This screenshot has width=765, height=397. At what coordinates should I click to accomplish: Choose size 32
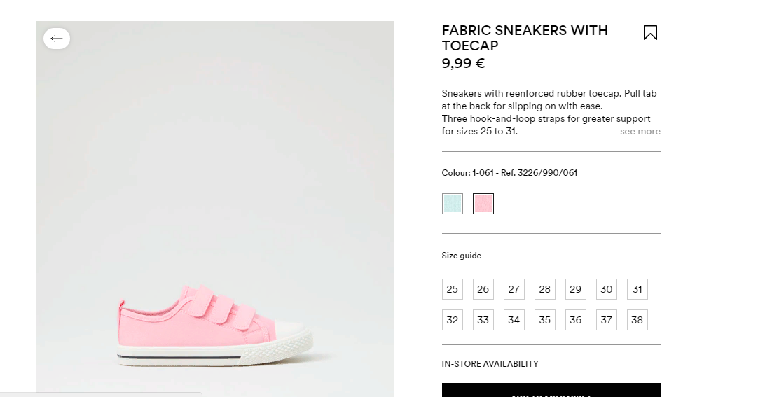coord(453,320)
